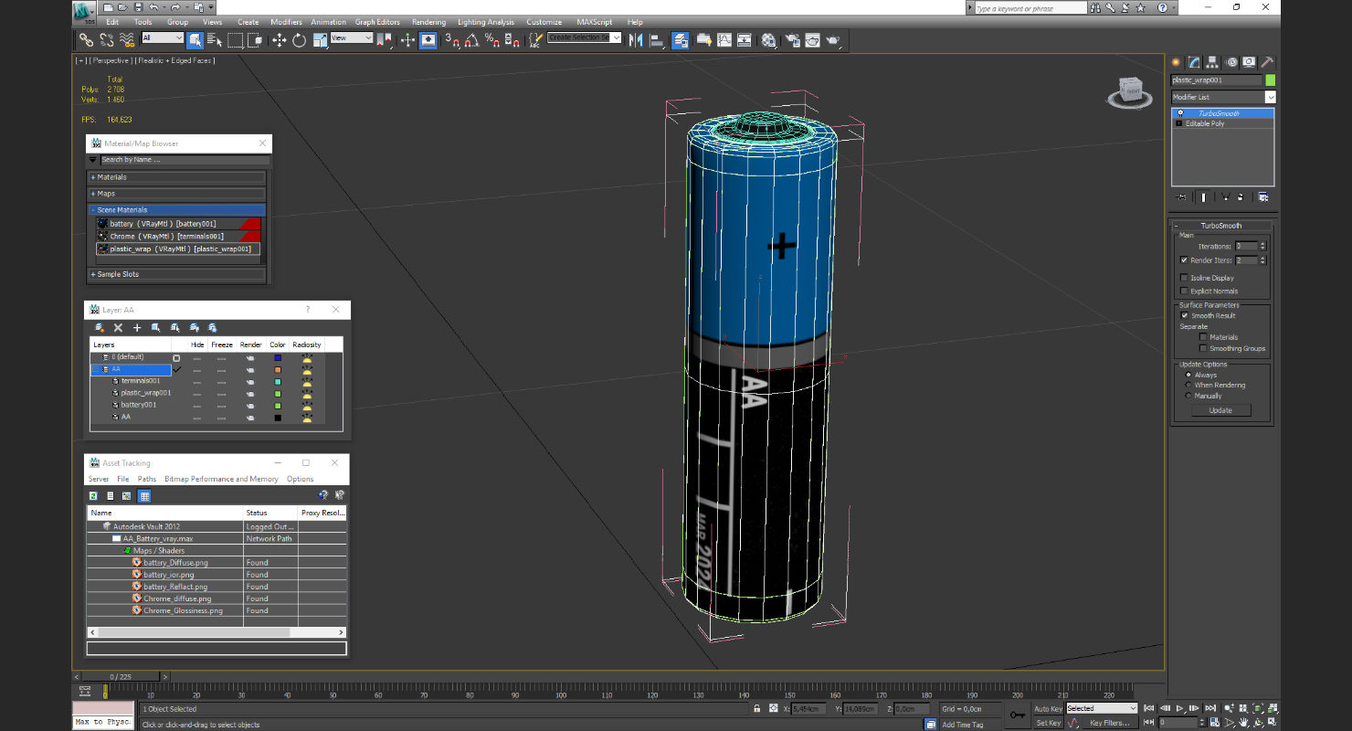1352x731 pixels.
Task: Click the Key Filters button
Action: coord(1109,723)
